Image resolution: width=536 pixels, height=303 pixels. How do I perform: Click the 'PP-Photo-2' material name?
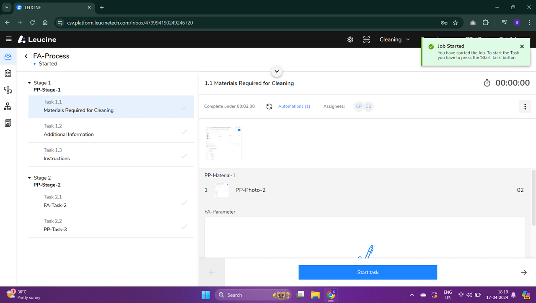coord(251,190)
